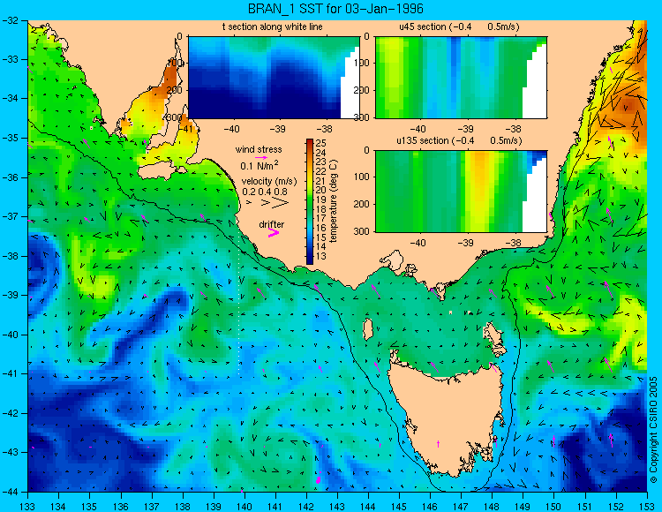Screen dimensions: 662x512
Task: Click the largest velocity arrow under 0.8
Action: coord(281,203)
